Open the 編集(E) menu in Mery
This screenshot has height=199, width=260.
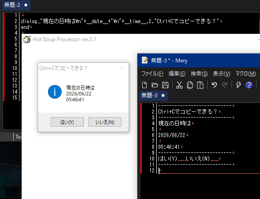point(177,74)
